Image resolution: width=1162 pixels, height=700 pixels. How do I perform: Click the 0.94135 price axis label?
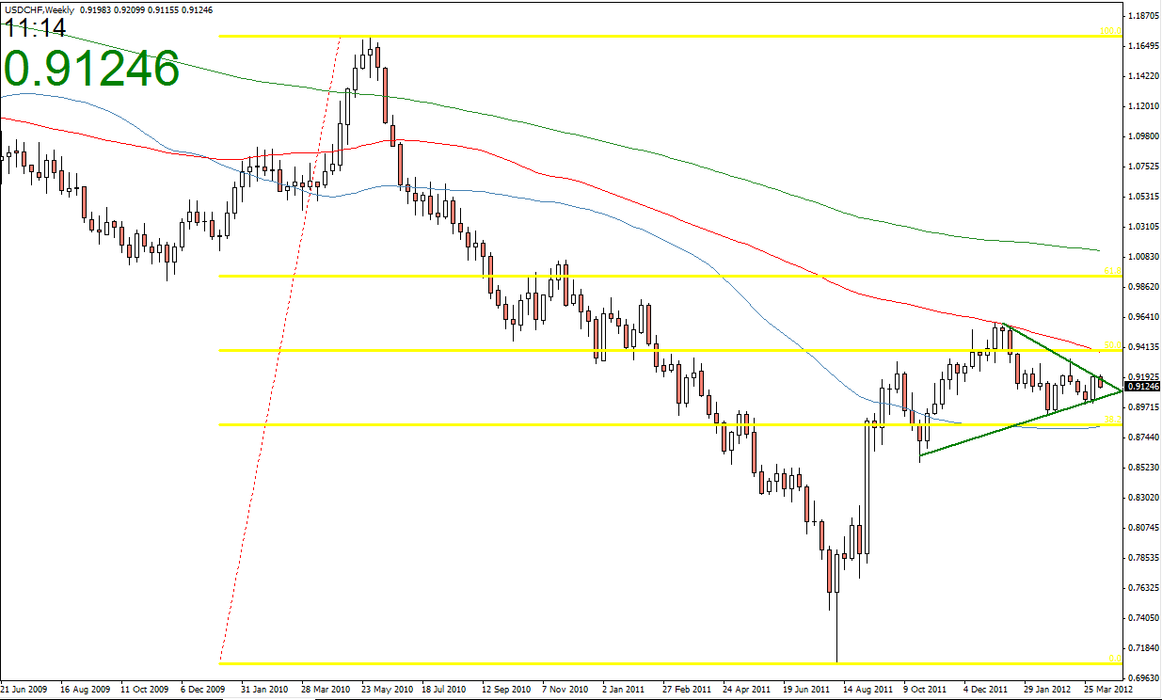1143,347
